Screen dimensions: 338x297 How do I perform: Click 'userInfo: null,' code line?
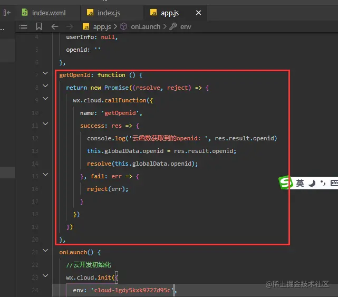[x=92, y=37]
